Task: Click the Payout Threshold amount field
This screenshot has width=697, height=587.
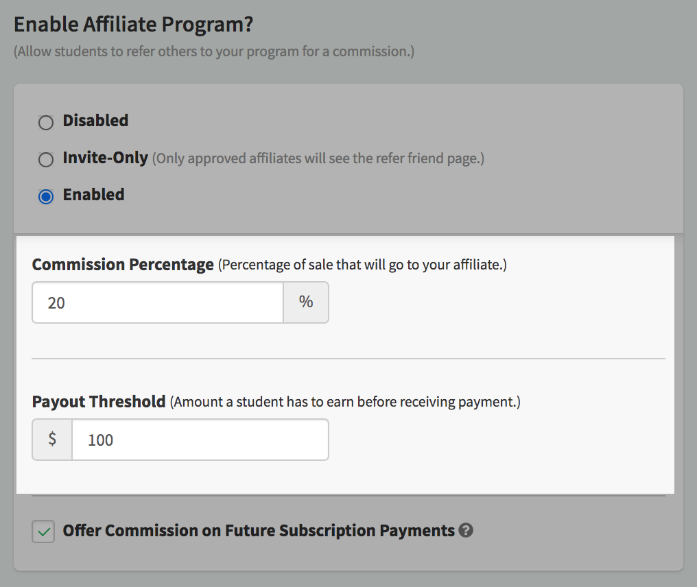Action: (200, 440)
